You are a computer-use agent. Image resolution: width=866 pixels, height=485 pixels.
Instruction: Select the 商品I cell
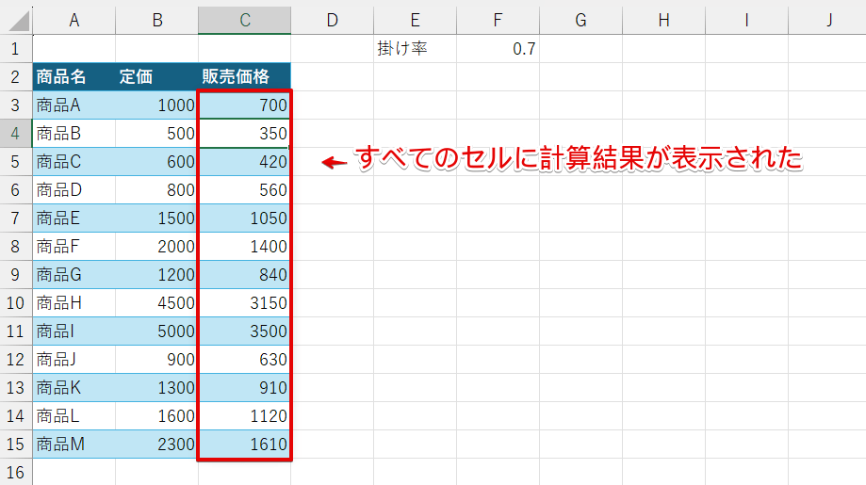pyautogui.click(x=74, y=331)
